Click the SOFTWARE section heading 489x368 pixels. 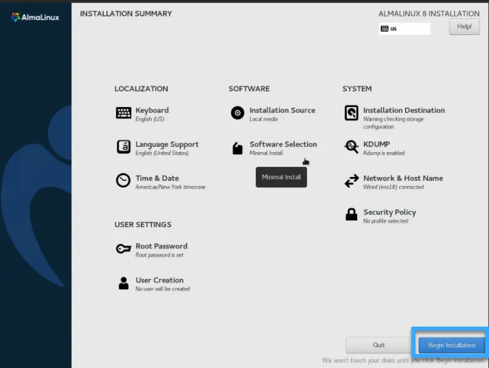pyautogui.click(x=249, y=88)
